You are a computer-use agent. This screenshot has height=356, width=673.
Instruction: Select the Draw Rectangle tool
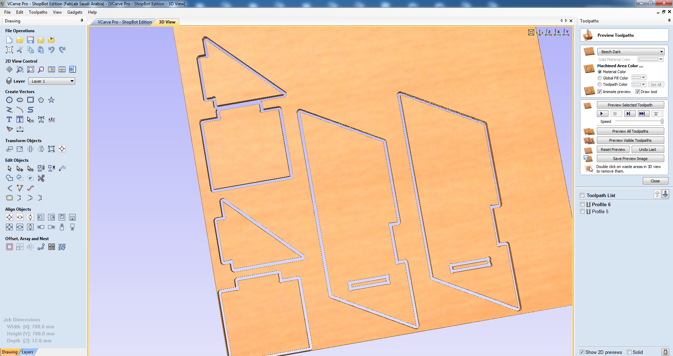coord(31,100)
